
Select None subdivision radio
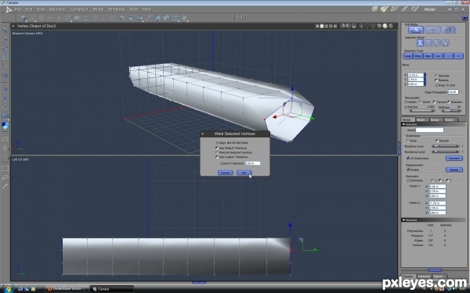click(407, 141)
